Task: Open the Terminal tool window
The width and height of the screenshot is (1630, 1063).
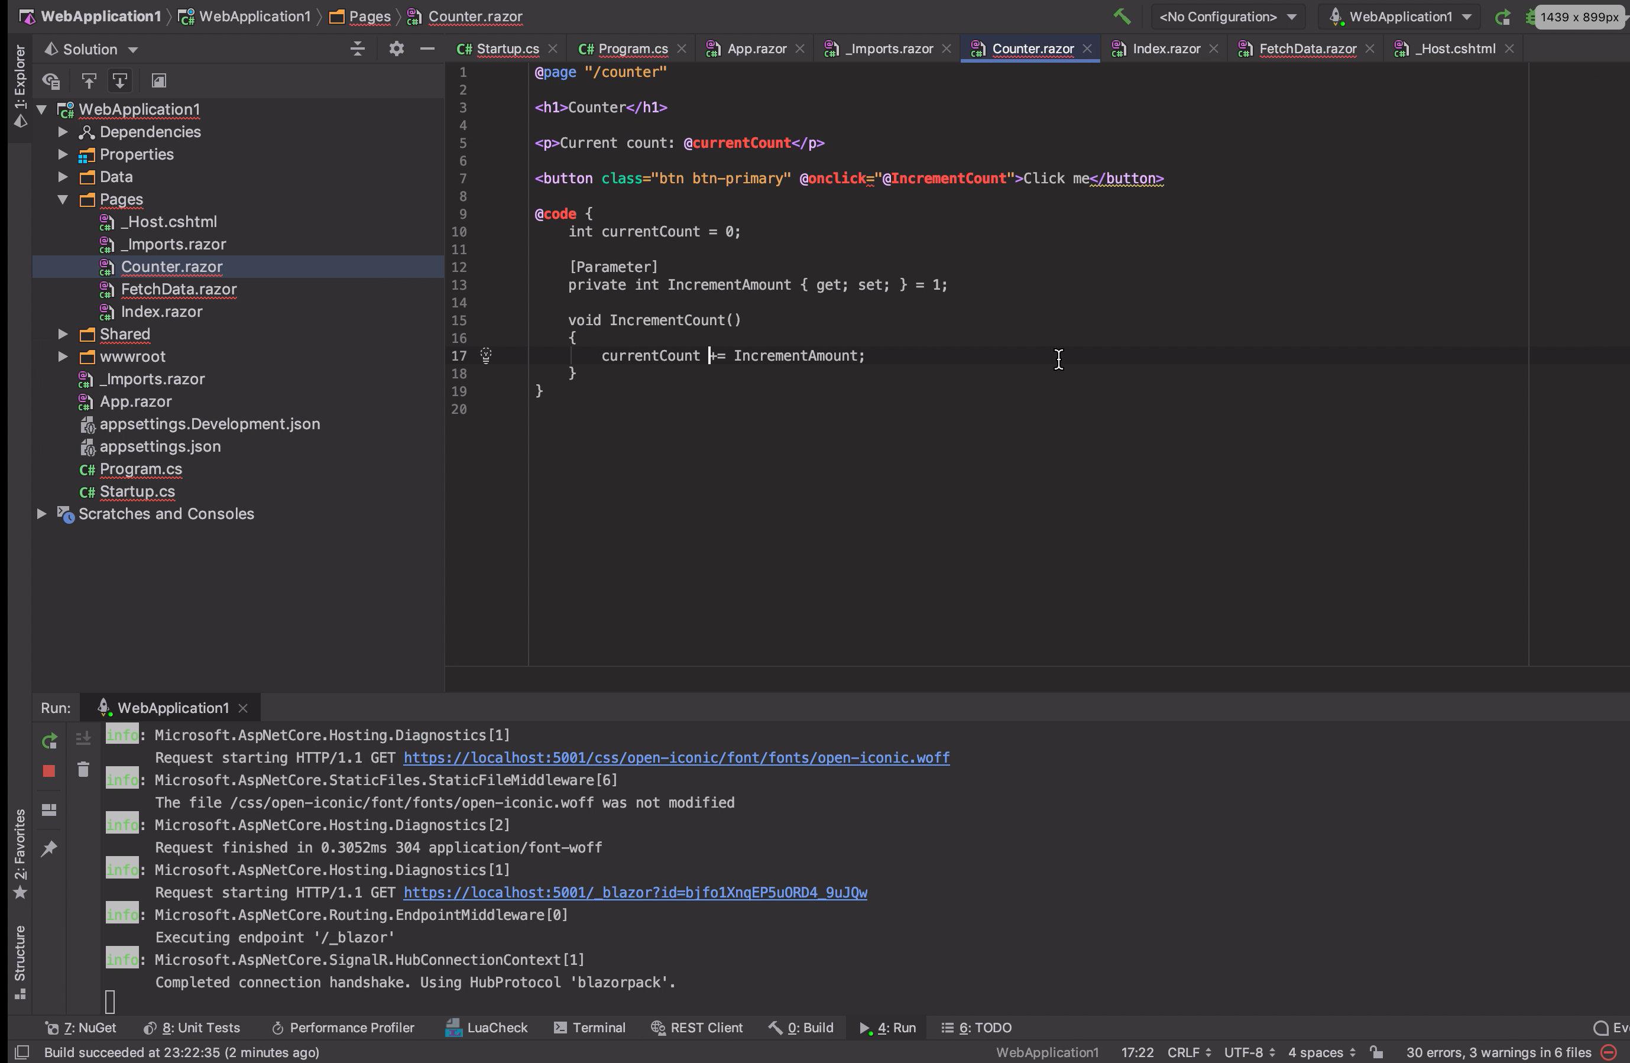Action: 589,1028
